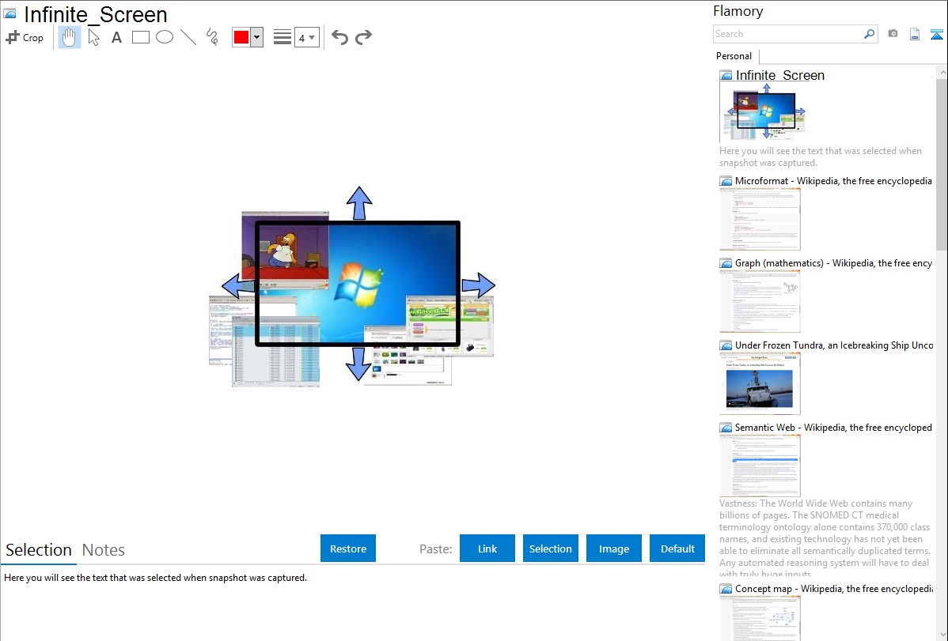
Task: Click the Selection paste button
Action: click(x=551, y=549)
